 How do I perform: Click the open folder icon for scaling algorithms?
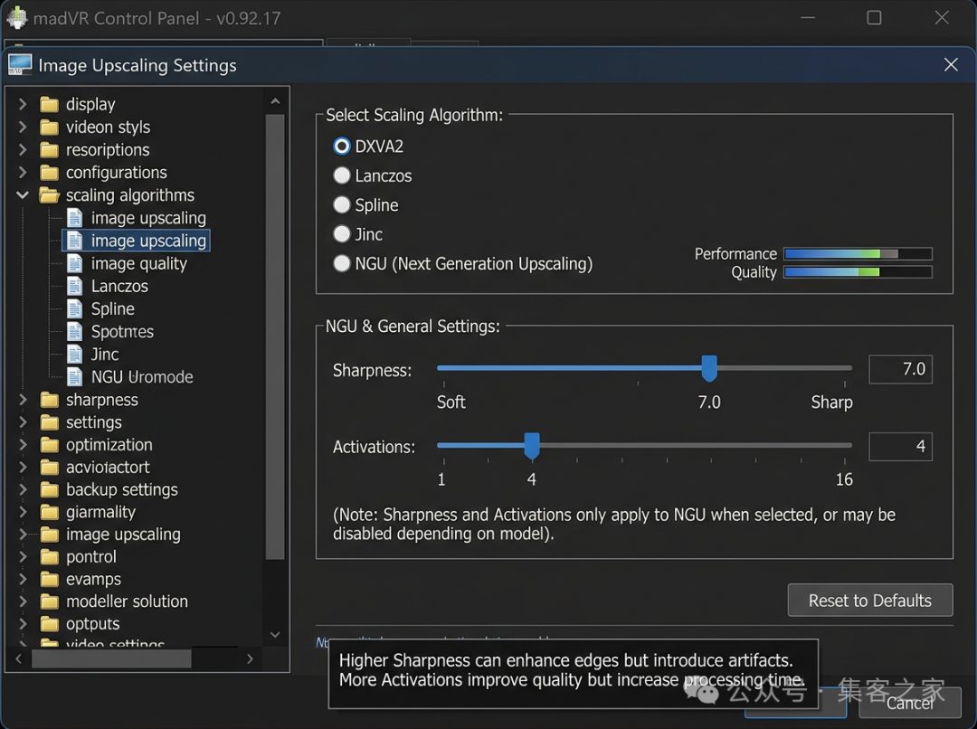(50, 195)
